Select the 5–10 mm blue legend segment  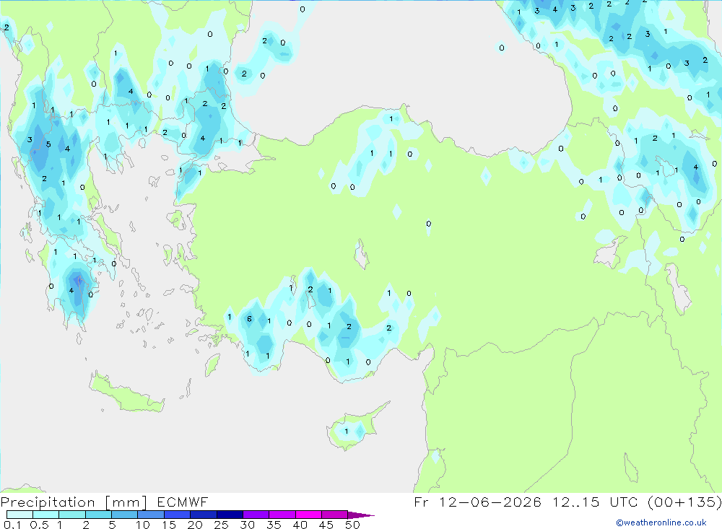pos(125,515)
